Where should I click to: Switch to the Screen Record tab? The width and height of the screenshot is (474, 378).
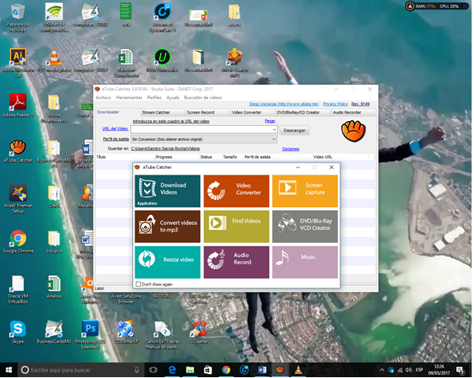(x=208, y=113)
